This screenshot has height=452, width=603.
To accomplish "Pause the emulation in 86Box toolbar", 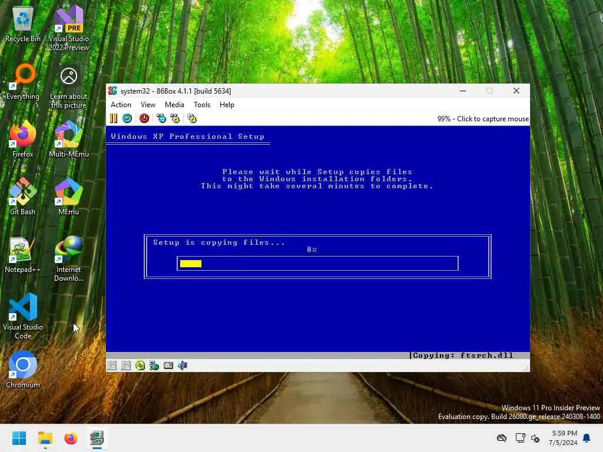I will [x=114, y=118].
